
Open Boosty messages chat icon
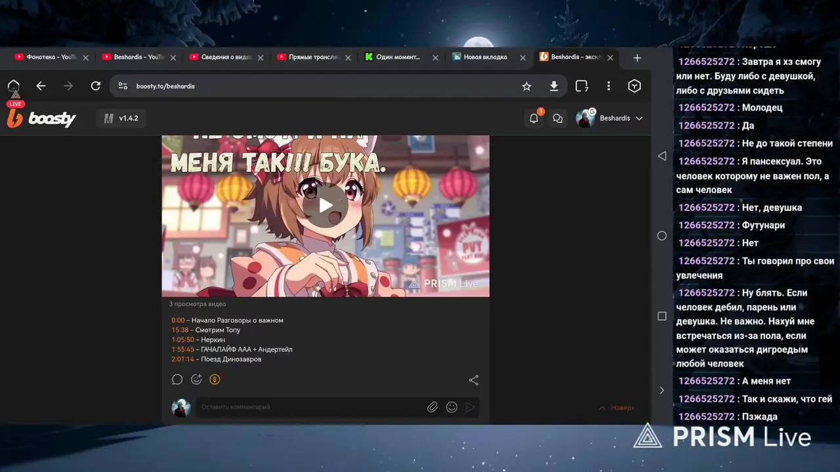[558, 119]
